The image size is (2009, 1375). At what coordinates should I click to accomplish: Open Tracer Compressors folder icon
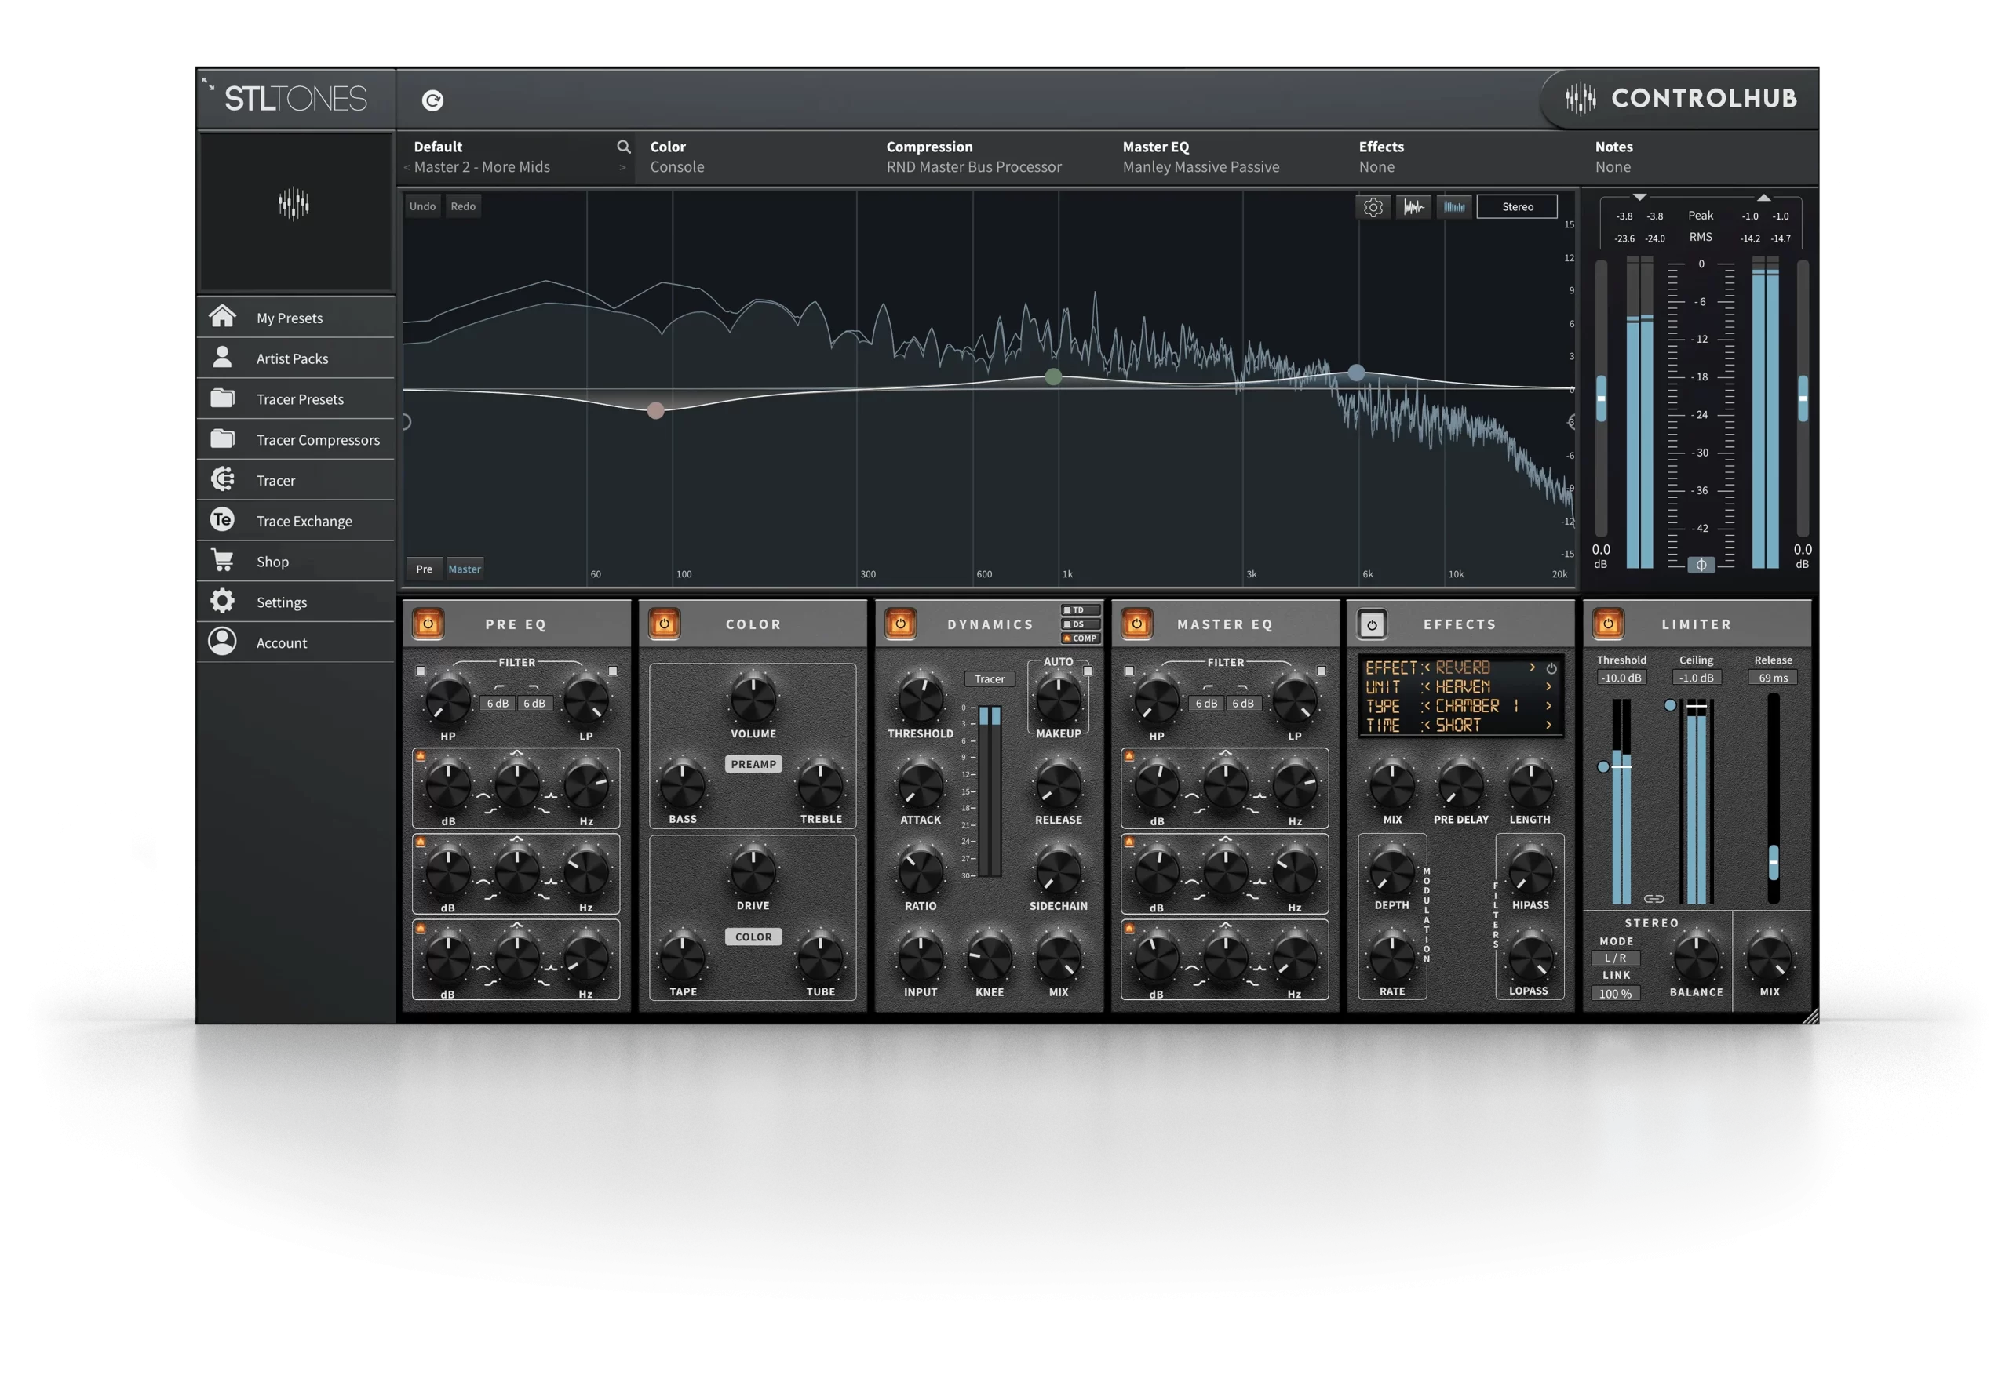(x=222, y=438)
